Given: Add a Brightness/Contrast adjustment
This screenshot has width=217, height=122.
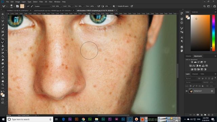Looking at the screenshot, I should [192, 62].
